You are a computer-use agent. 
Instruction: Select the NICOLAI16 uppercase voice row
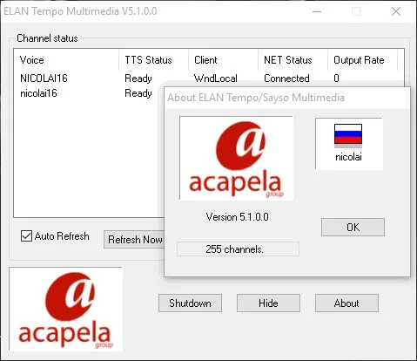coord(208,78)
